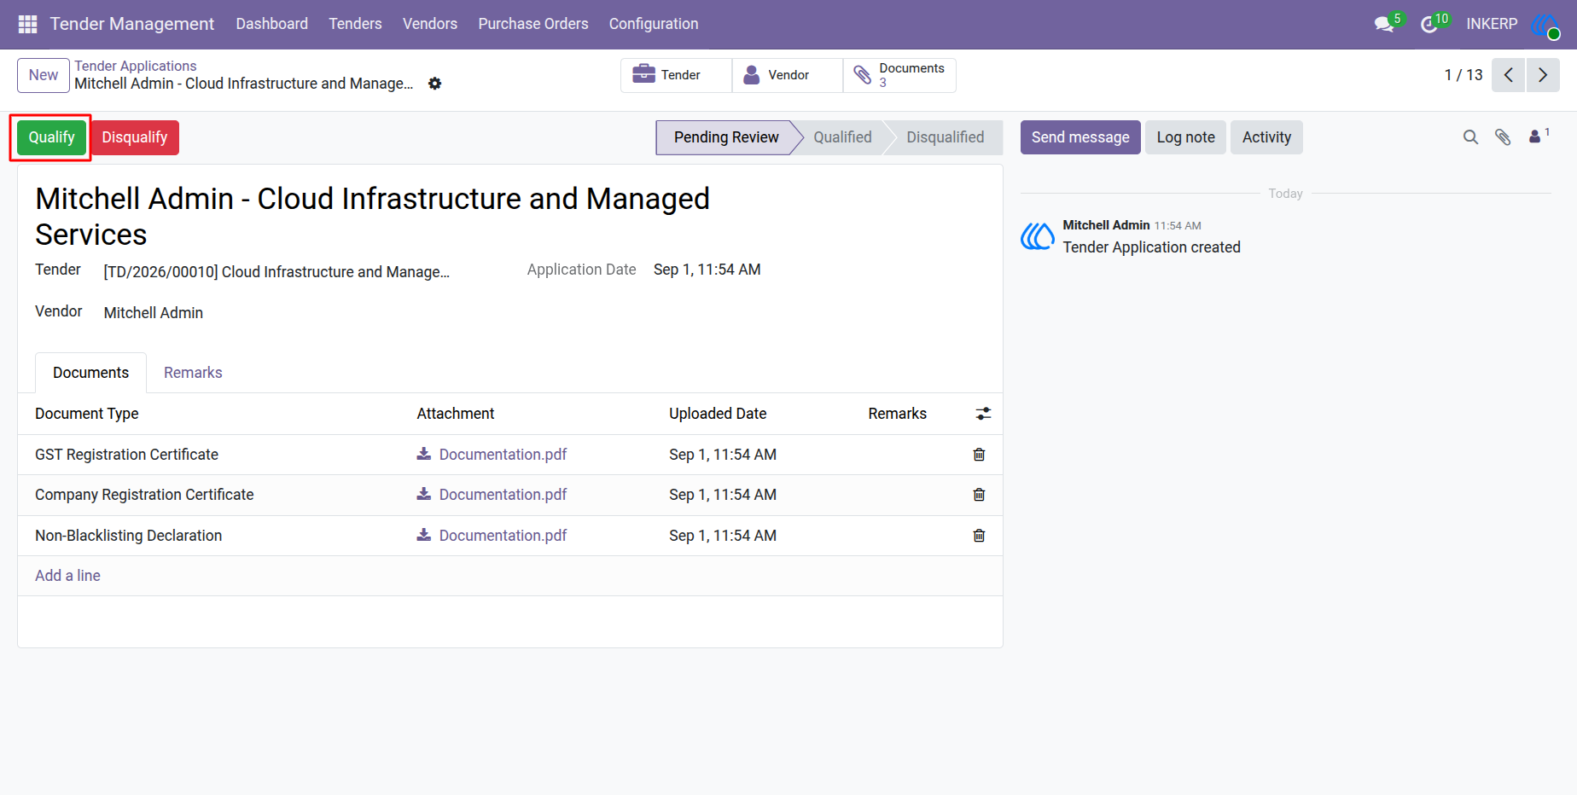Select Qualified status stage
The width and height of the screenshot is (1577, 795).
click(842, 137)
